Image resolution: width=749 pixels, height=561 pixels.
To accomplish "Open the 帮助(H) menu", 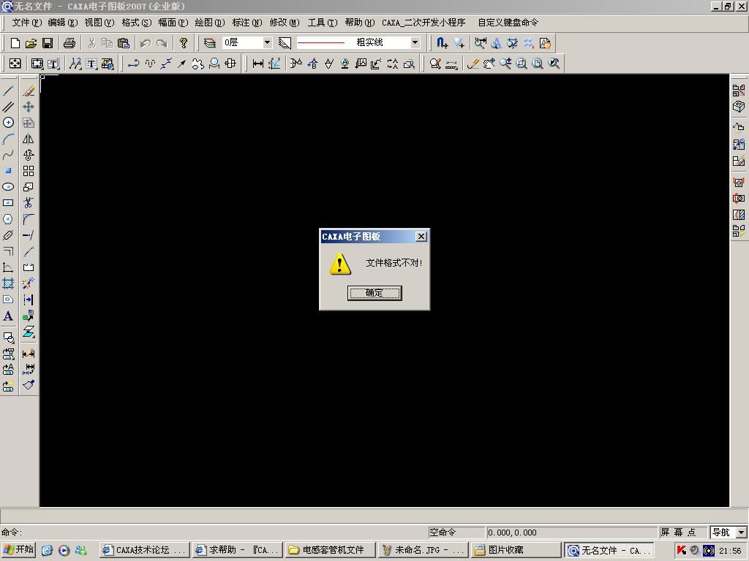I will click(360, 23).
